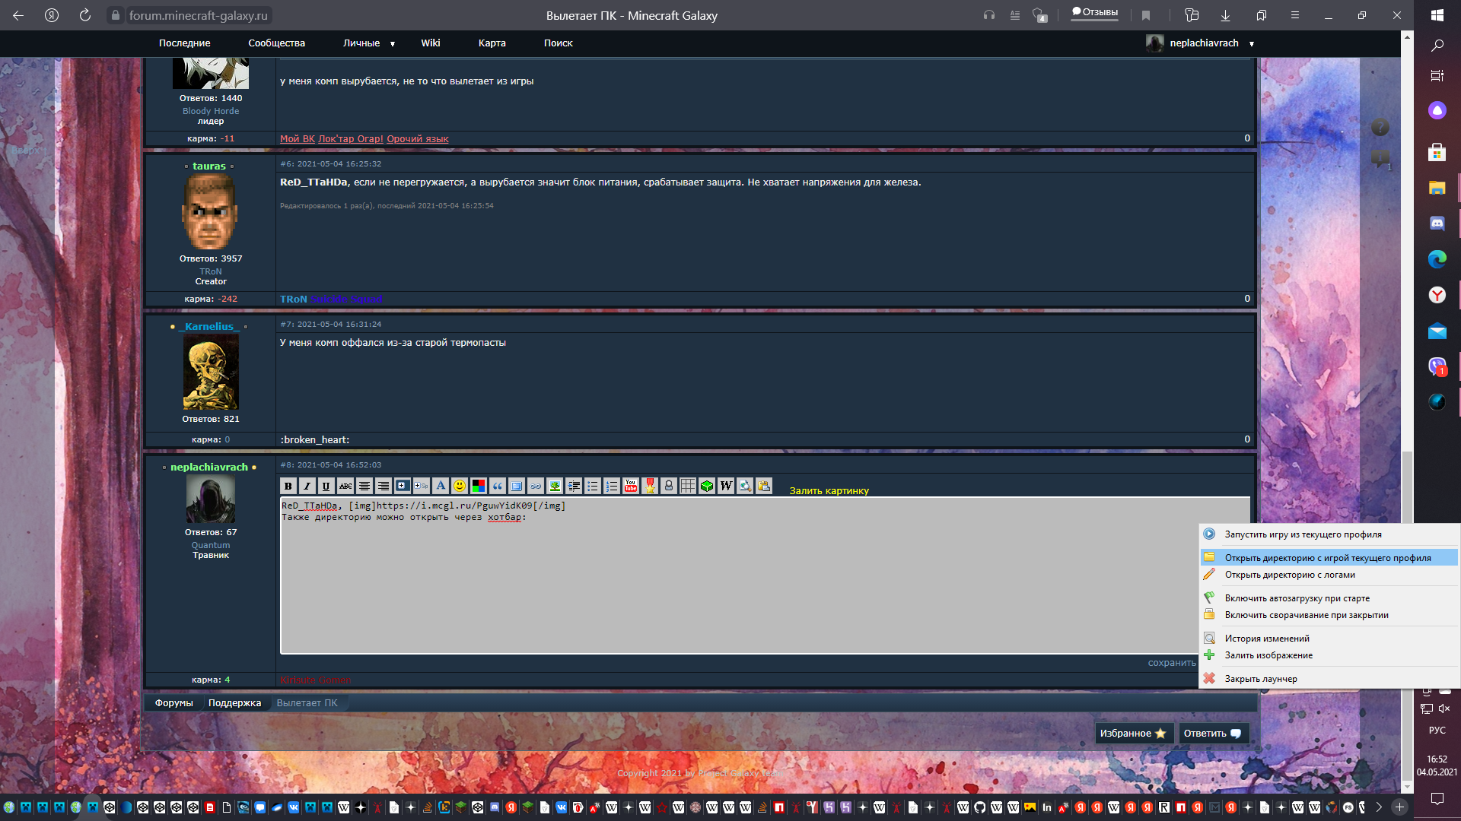The image size is (1461, 821).
Task: Click the medal icon in the editor toolbar
Action: coord(650,486)
